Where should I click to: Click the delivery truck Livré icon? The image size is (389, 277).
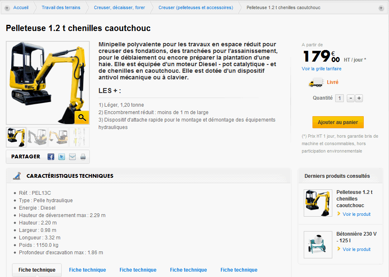(x=316, y=82)
